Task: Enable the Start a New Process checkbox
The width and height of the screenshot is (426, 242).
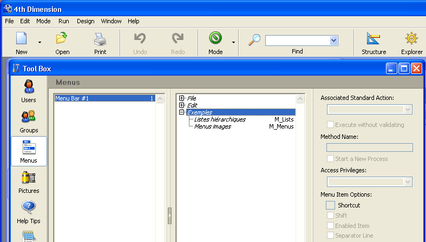Action: 331,159
